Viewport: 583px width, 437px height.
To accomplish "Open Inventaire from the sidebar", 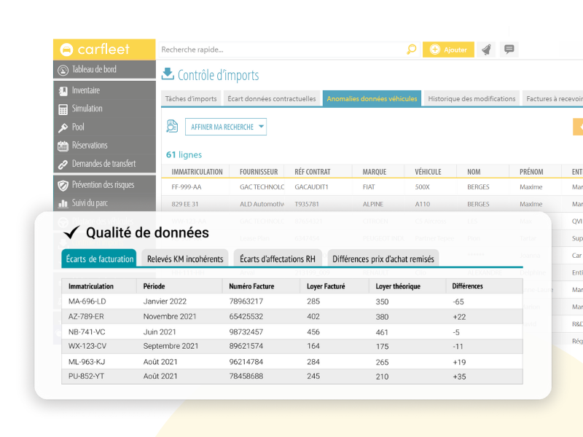I will tap(85, 90).
